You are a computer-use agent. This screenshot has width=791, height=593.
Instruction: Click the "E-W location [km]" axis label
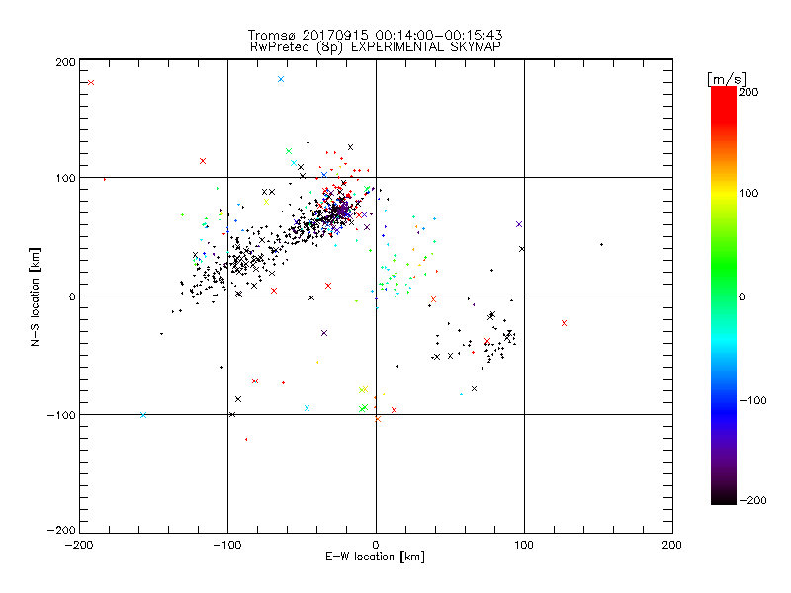(x=375, y=556)
